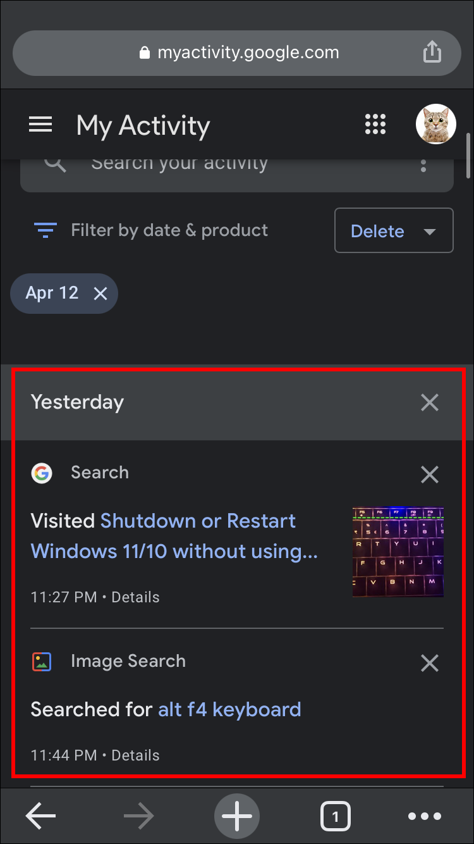This screenshot has height=844, width=474.
Task: Open the alt f4 keyboard search link
Action: pyautogui.click(x=229, y=709)
